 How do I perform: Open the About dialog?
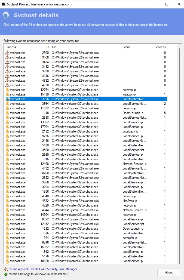tap(169, 272)
